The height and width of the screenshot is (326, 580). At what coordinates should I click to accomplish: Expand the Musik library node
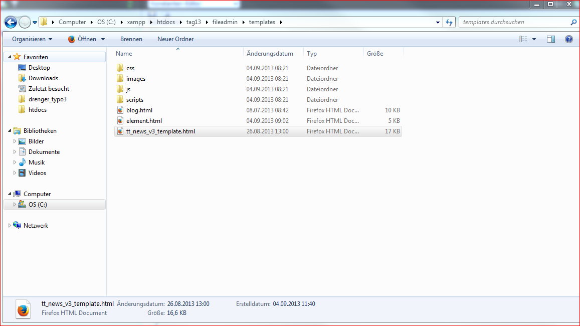(x=15, y=162)
